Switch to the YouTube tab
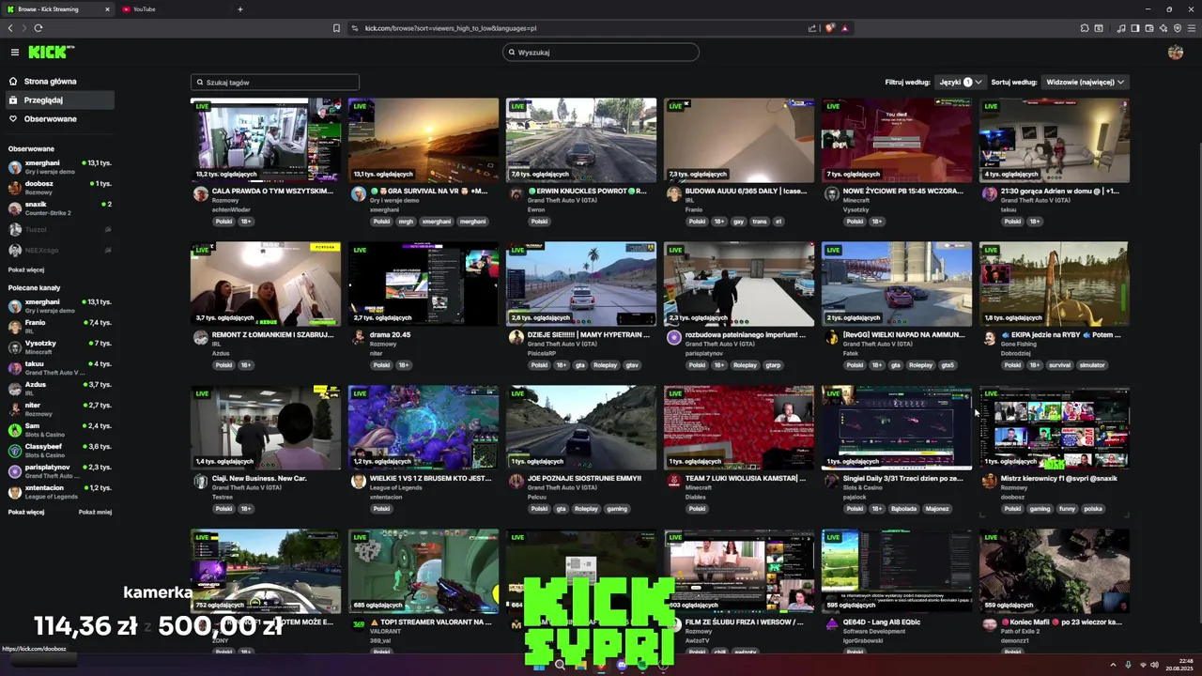The width and height of the screenshot is (1202, 676). [174, 9]
